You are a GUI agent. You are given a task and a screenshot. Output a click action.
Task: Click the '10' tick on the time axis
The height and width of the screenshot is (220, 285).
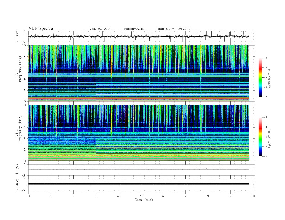coord(253,196)
